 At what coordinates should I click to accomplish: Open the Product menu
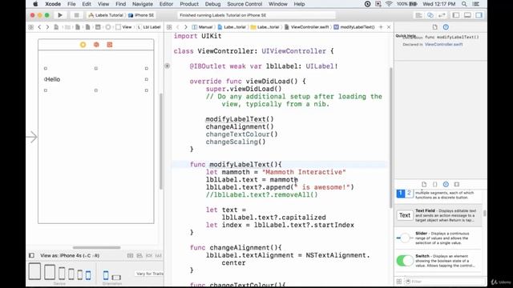189,4
